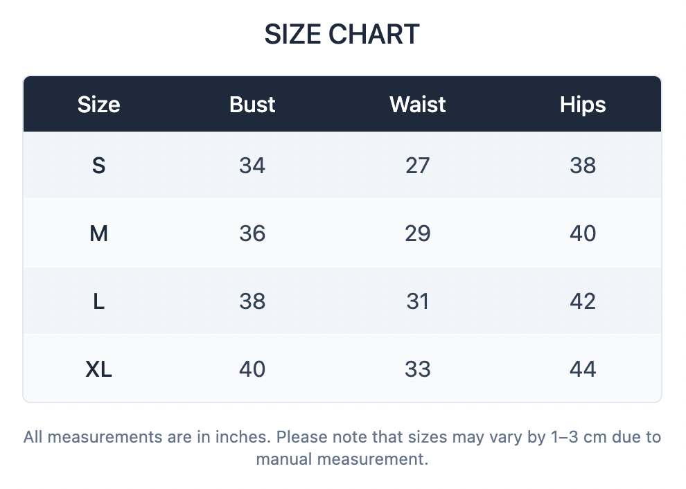Click the S size row label
Screen dimensions: 686x489
tap(99, 166)
